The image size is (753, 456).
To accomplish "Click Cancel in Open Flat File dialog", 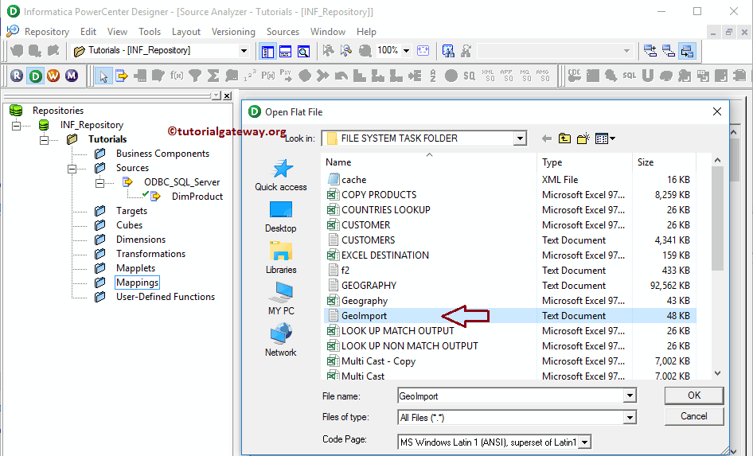I will (694, 416).
